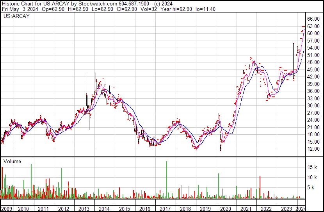Select the 2014 year label
Screen dimensions: 324x212
pyautogui.click(x=104, y=209)
